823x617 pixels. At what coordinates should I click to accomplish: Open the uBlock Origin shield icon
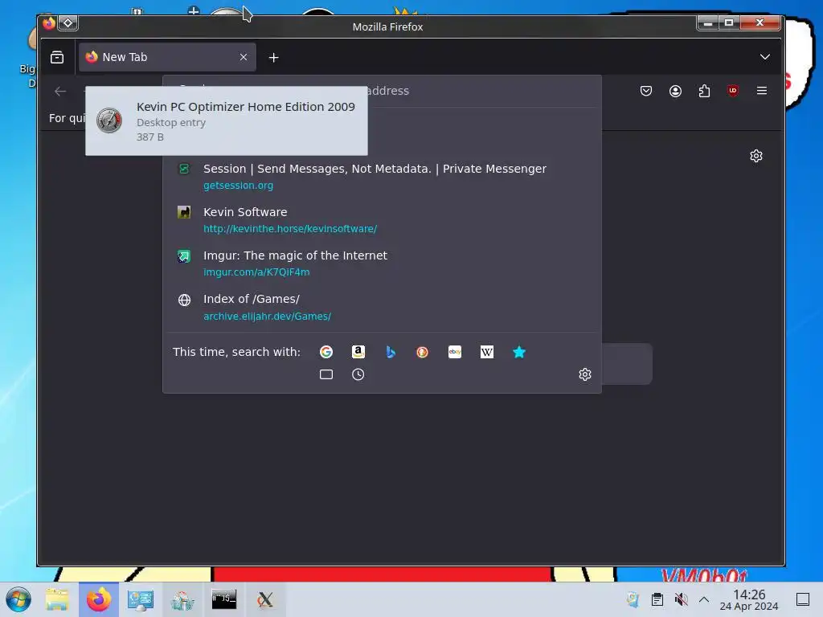[x=733, y=91]
